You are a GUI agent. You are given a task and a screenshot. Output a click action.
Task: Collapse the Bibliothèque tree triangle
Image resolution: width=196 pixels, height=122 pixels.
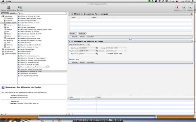pyautogui.click(x=1, y=16)
